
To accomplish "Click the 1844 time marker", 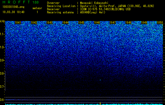I will pos(66,23).
